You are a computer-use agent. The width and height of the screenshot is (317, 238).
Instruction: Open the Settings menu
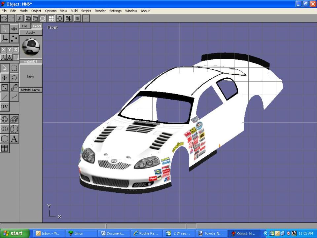(x=115, y=11)
